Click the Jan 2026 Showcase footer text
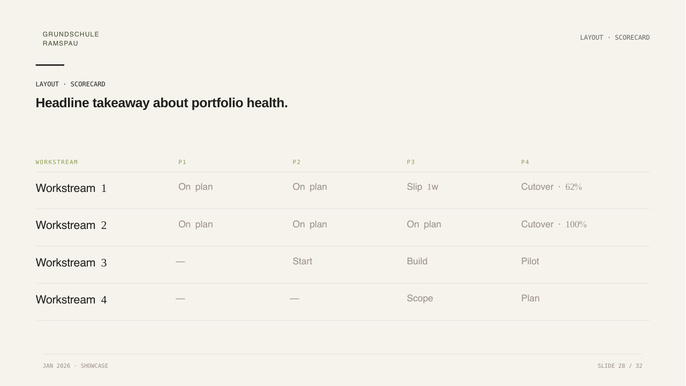The width and height of the screenshot is (686, 386). click(x=76, y=366)
